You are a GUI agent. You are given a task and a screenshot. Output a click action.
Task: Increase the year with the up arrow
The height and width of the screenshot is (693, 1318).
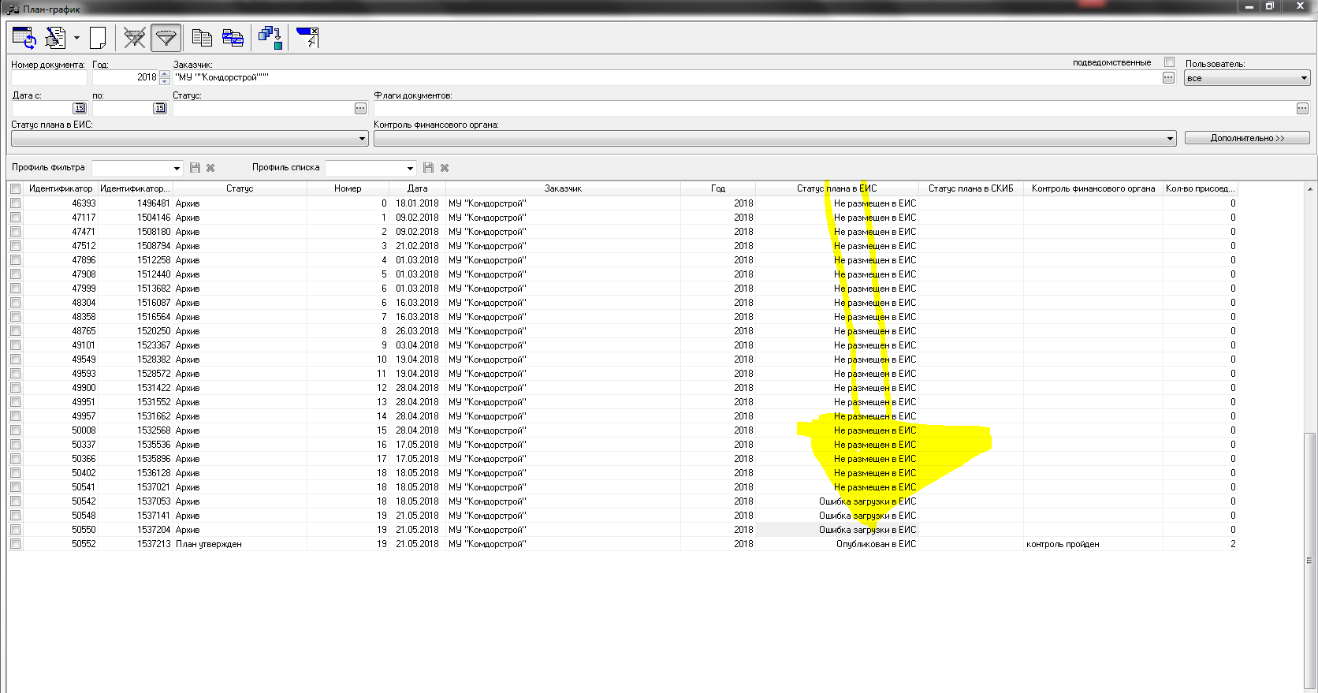click(164, 74)
